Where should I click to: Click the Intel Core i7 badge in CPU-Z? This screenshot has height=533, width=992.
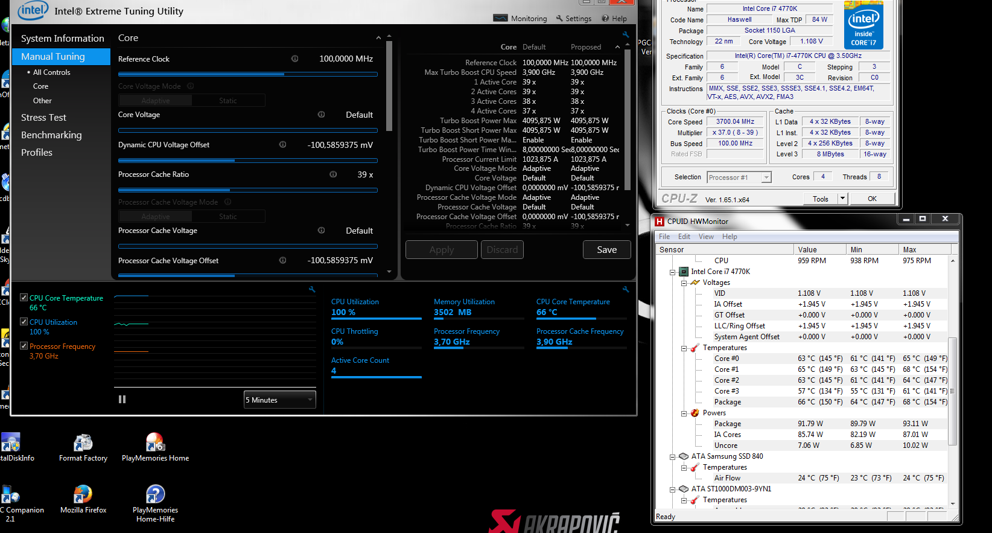point(863,25)
